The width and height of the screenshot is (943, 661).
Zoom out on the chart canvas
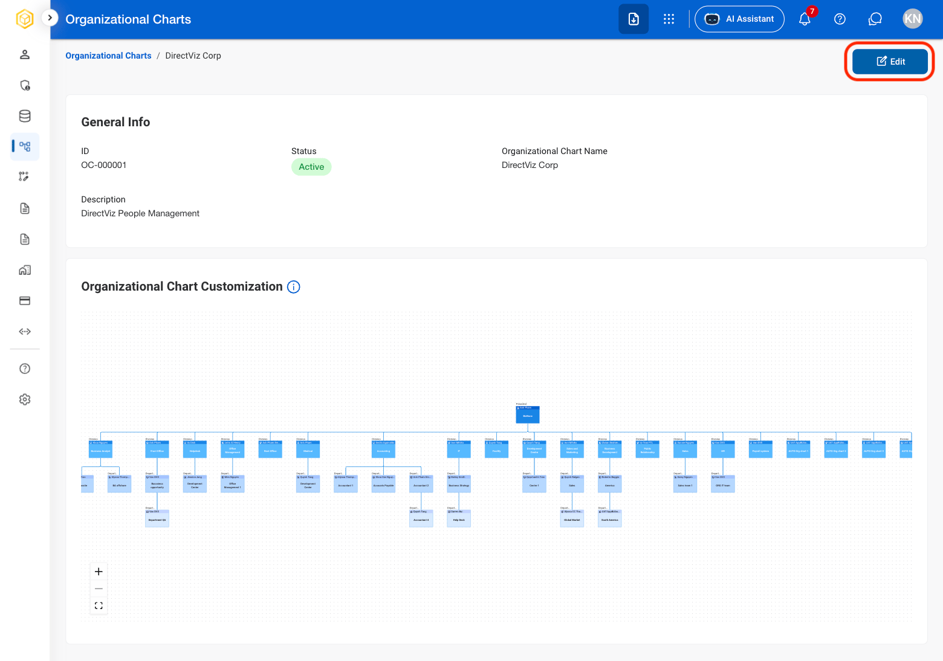point(99,588)
